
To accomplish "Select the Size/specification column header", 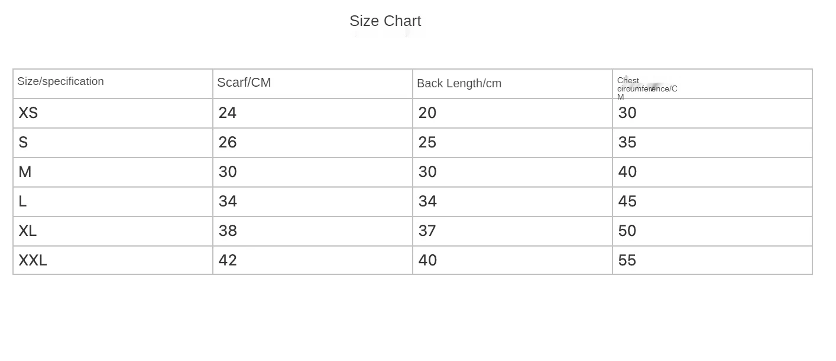I will [60, 82].
